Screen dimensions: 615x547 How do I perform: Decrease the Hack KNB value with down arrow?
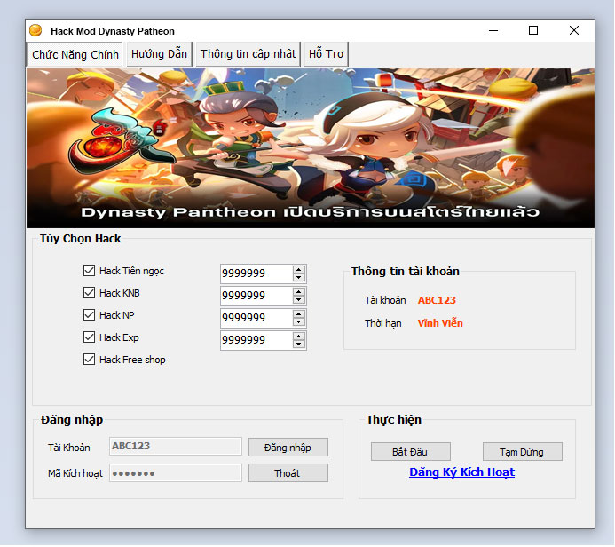coord(299,300)
